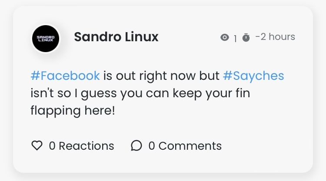326x181 pixels.
Task: Like the post with the heart icon
Action: 37,146
